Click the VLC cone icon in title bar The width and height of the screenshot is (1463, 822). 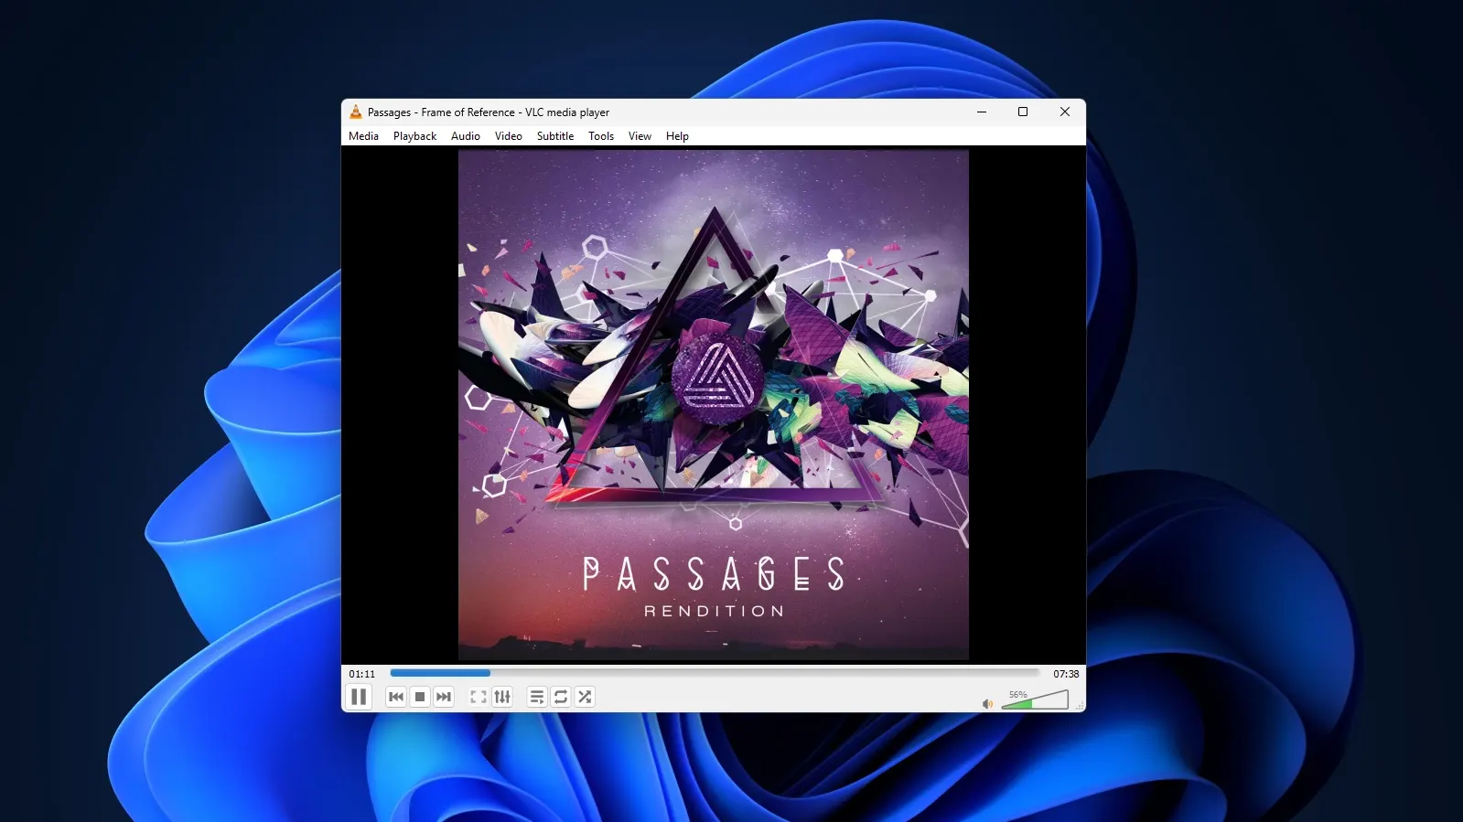[x=356, y=112]
